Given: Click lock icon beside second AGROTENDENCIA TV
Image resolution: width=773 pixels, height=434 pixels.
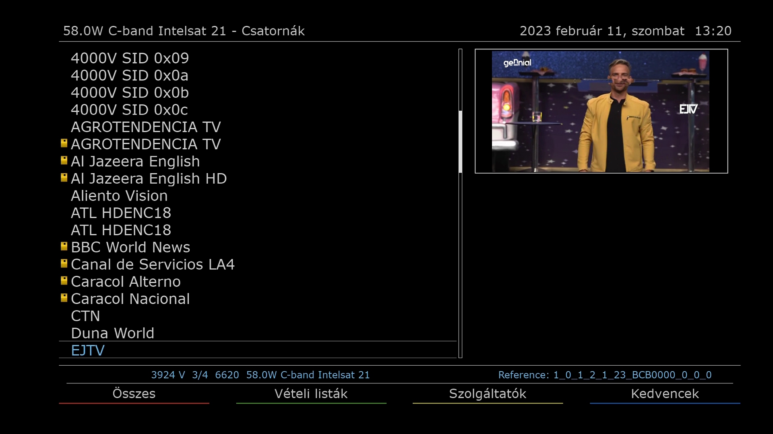Looking at the screenshot, I should 64,143.
